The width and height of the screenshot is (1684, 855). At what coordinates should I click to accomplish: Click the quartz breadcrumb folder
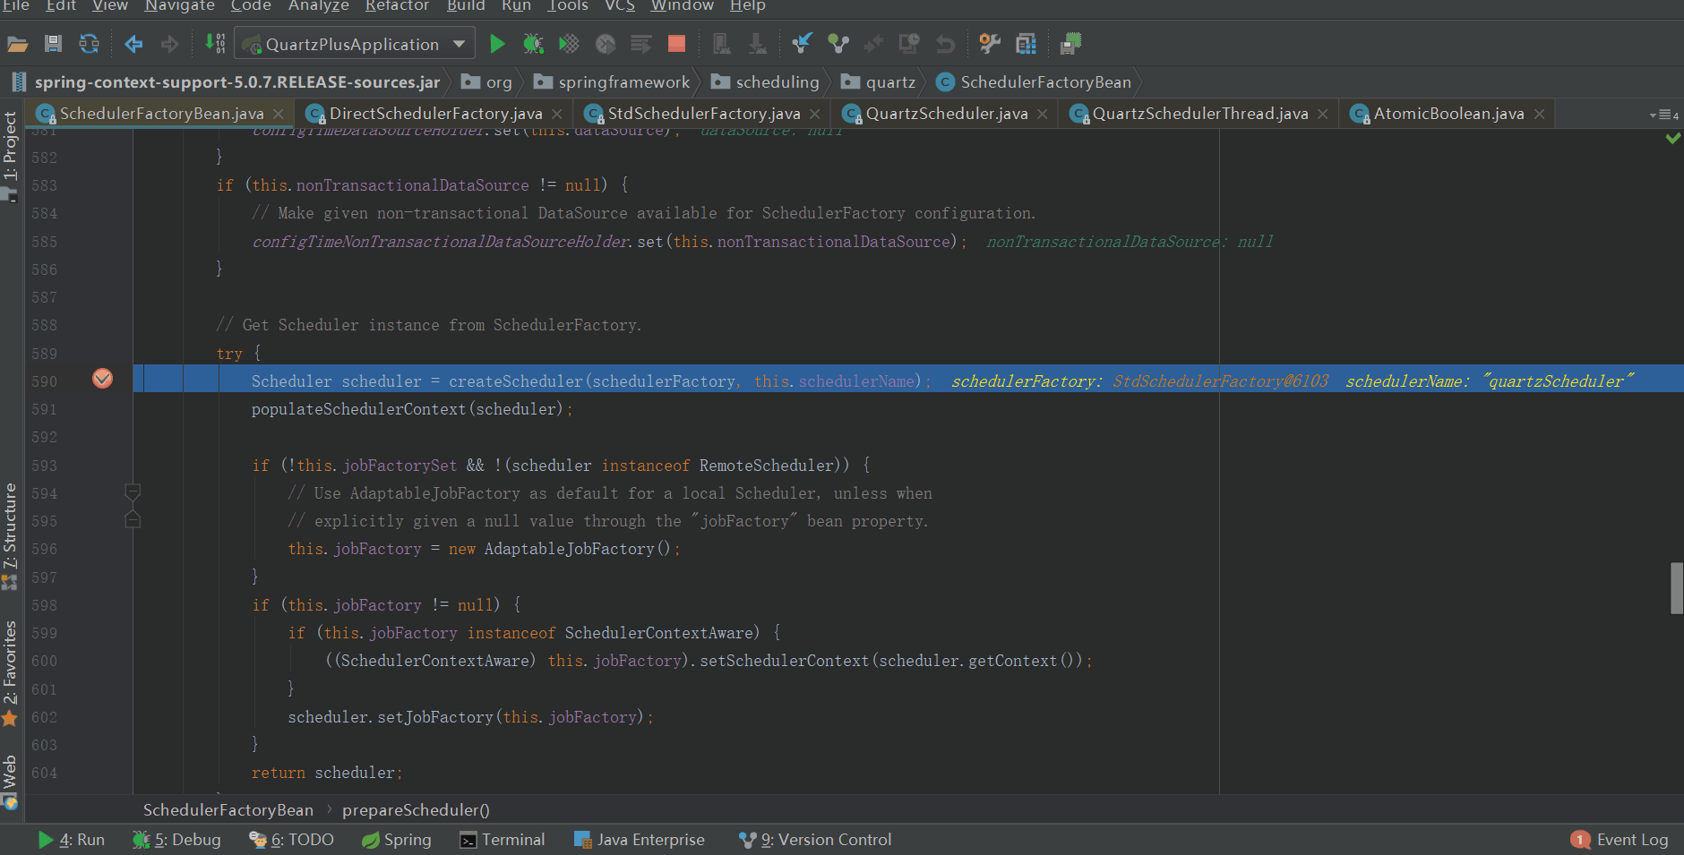(x=878, y=82)
